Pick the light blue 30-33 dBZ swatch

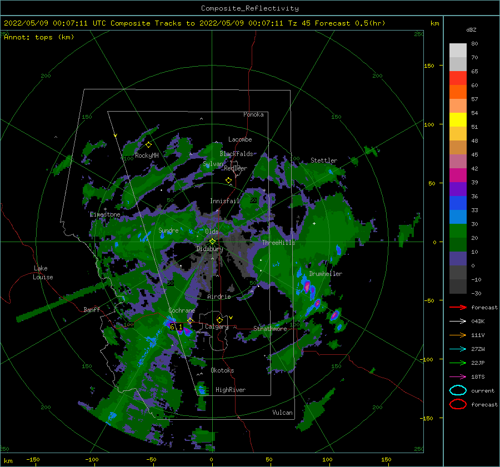[x=458, y=217]
